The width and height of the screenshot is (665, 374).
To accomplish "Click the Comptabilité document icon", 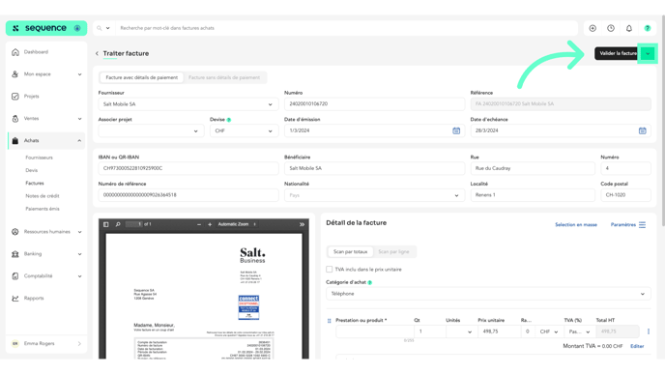I will click(15, 276).
